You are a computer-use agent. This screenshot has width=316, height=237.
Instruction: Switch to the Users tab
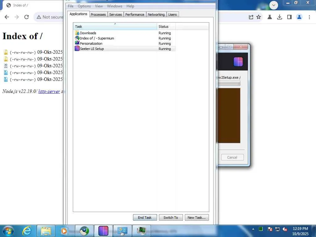(173, 15)
